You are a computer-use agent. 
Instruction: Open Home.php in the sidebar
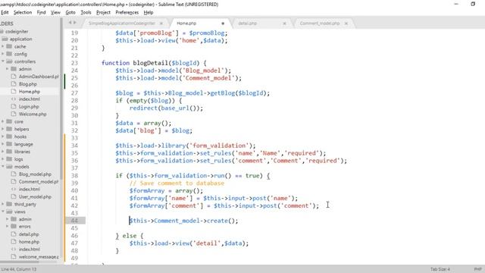coord(30,91)
